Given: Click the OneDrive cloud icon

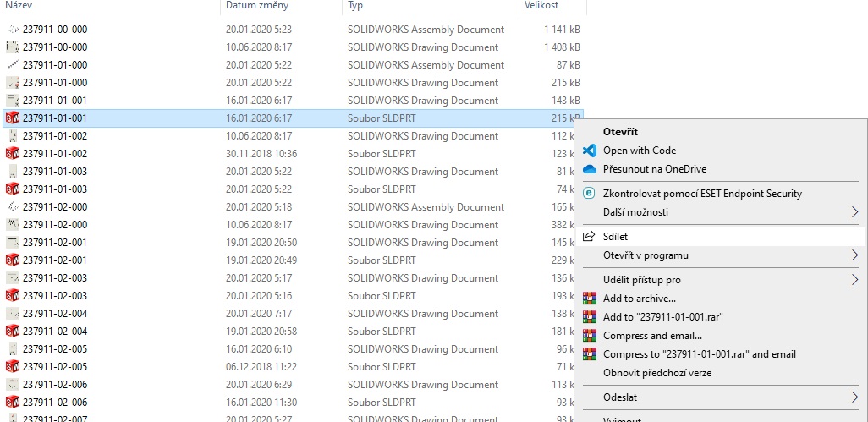Looking at the screenshot, I should [590, 169].
